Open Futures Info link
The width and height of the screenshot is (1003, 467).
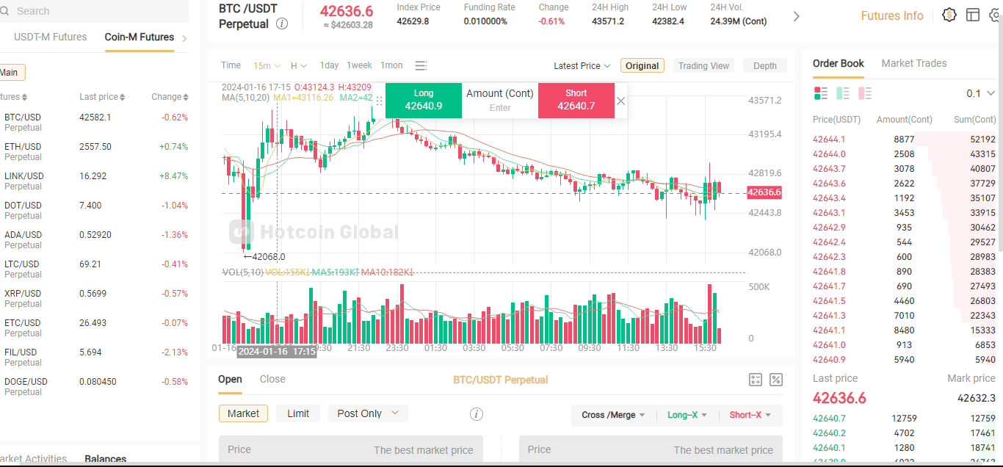pyautogui.click(x=892, y=15)
